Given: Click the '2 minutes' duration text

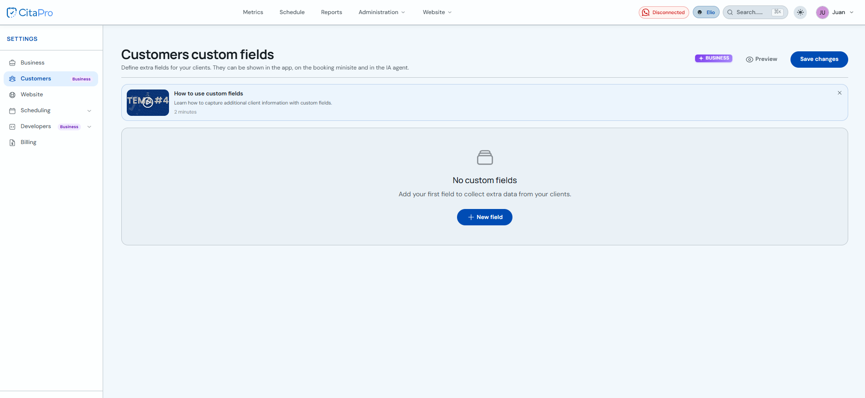Looking at the screenshot, I should [x=185, y=112].
